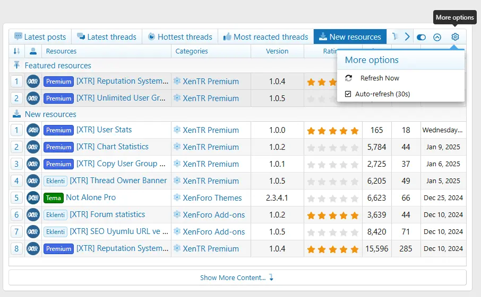481x297 pixels.
Task: Collapse the widget using the up-arrow circle icon
Action: 437,37
